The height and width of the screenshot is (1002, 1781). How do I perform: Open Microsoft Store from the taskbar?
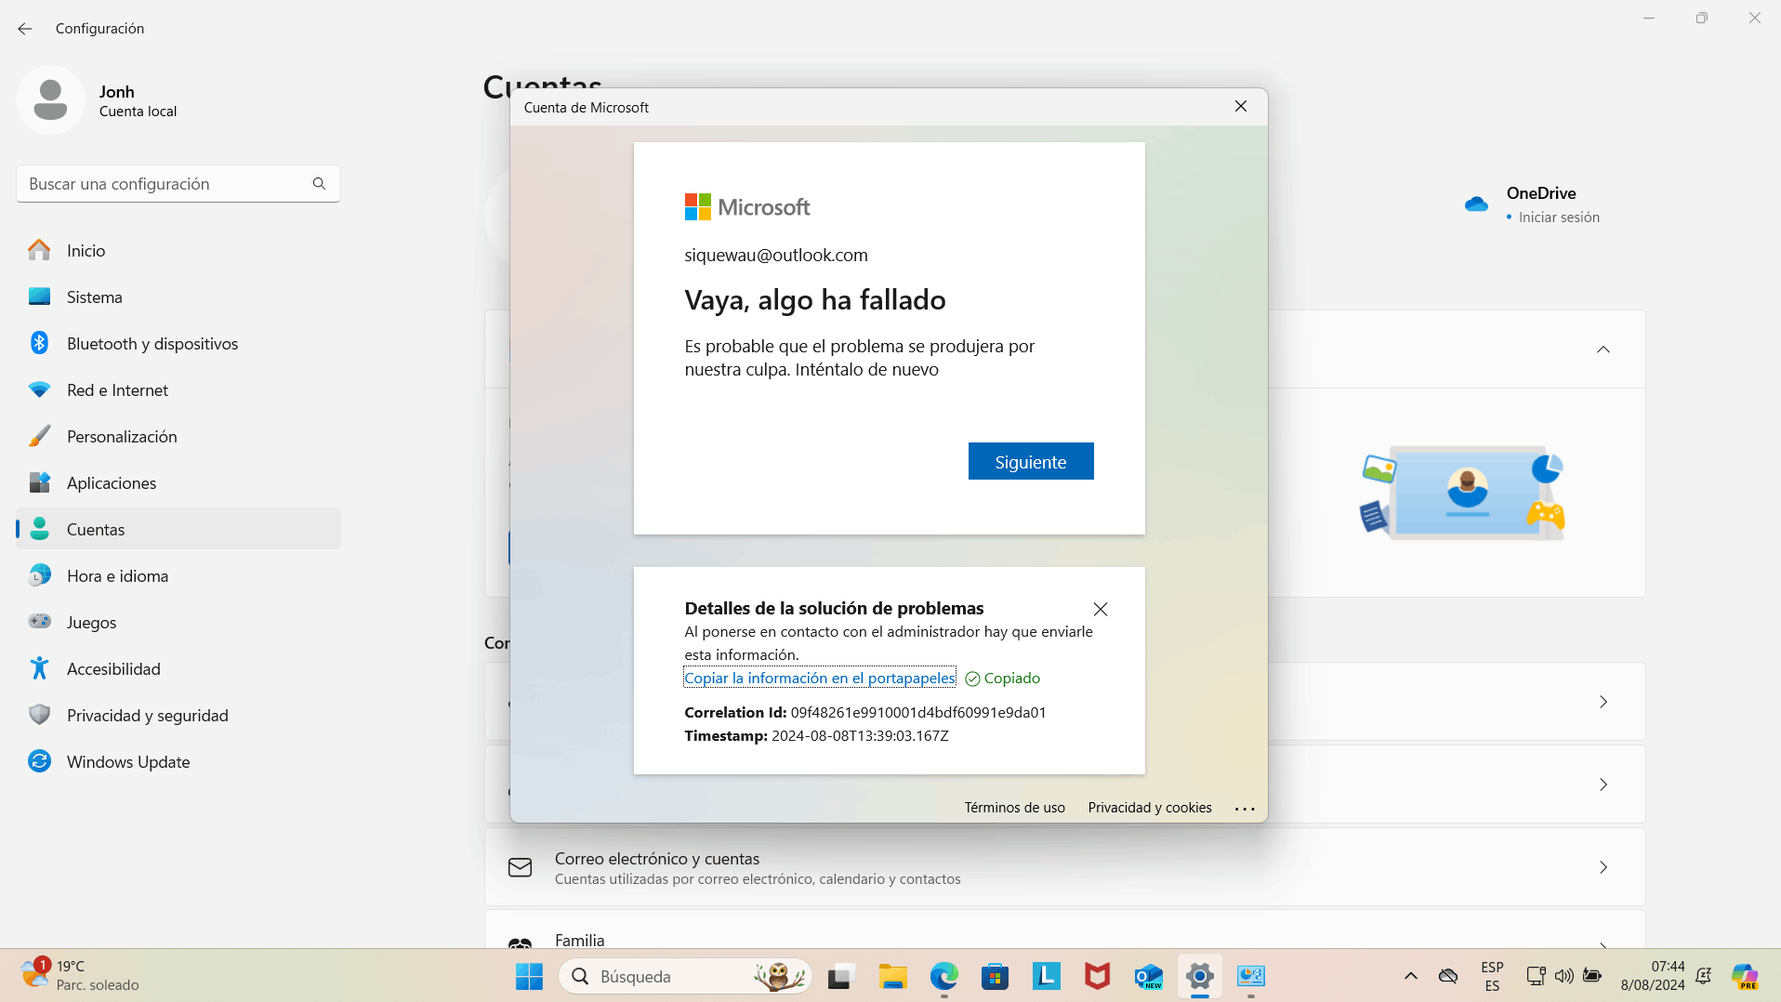tap(995, 976)
